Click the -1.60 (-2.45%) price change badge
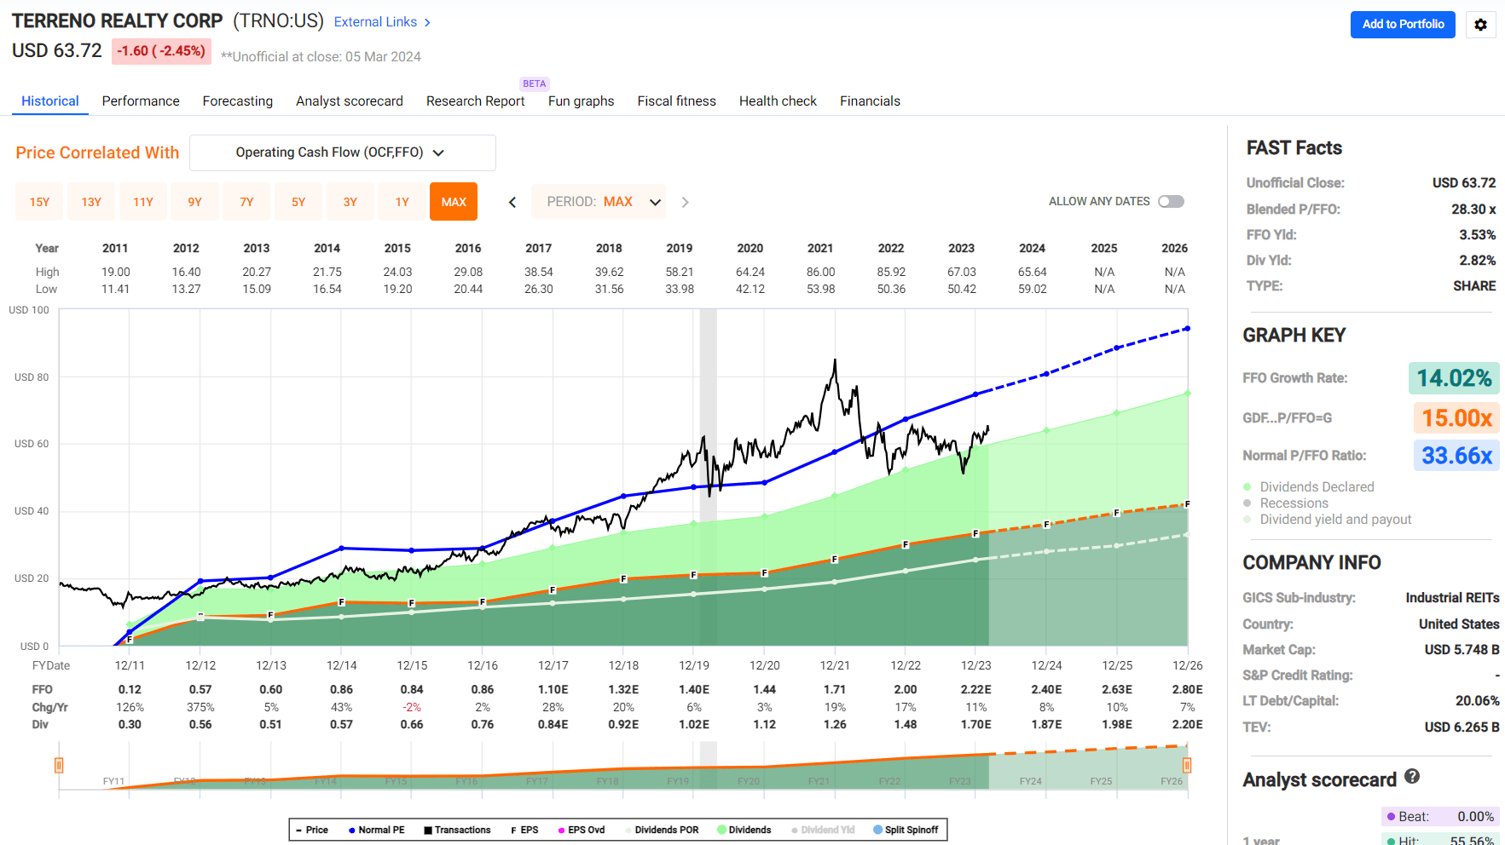Viewport: 1505px width, 845px height. (161, 51)
